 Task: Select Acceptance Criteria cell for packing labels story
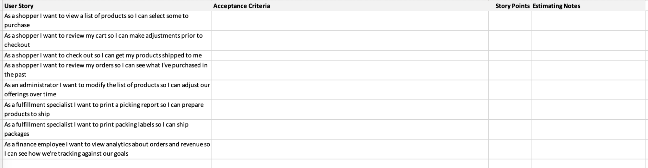350,129
